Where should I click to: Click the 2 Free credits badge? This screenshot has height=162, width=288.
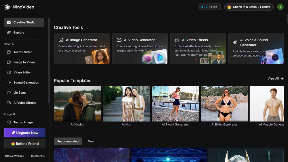point(210,7)
